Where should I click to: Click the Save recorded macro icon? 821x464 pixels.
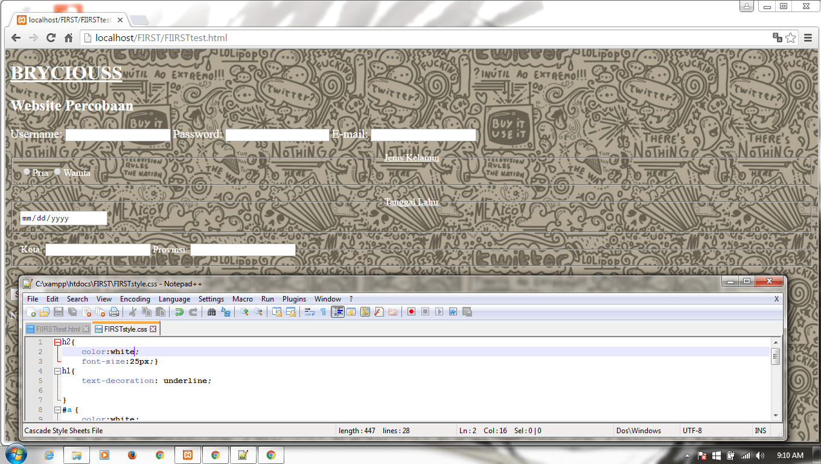tap(467, 312)
